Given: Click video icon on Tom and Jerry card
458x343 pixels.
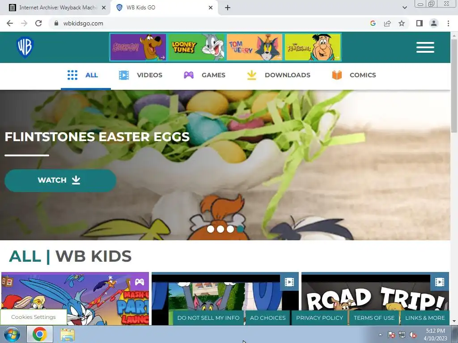Looking at the screenshot, I should tap(289, 282).
